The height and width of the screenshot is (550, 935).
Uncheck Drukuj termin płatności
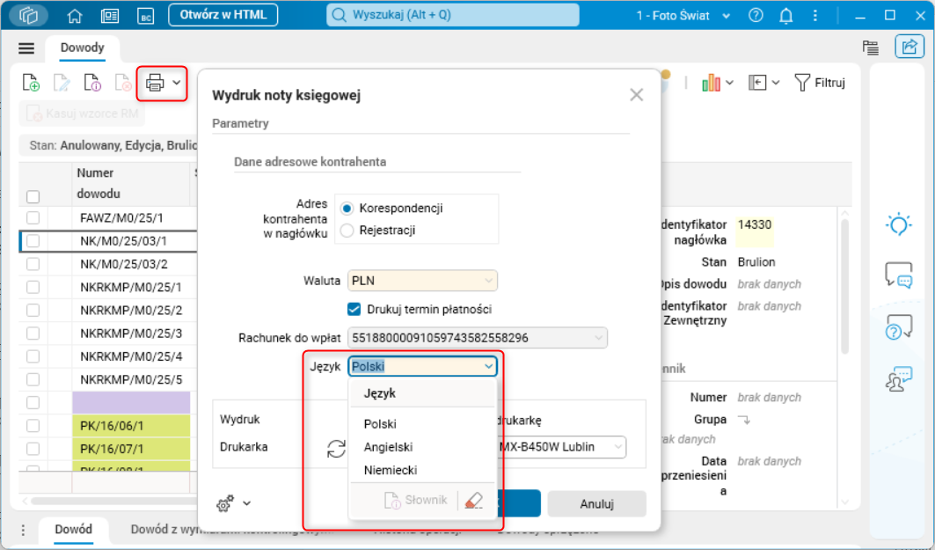(354, 309)
